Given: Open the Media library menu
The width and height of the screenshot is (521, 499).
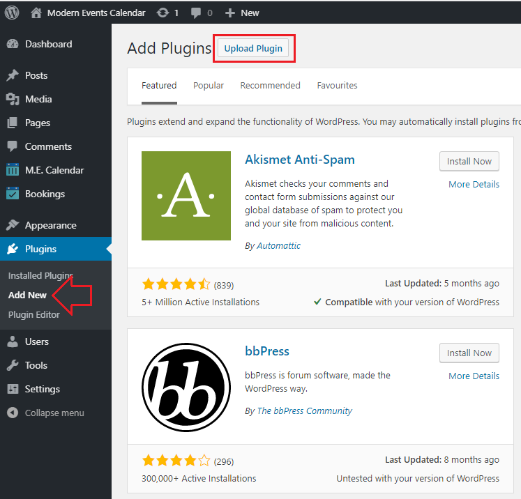Looking at the screenshot, I should 38,99.
